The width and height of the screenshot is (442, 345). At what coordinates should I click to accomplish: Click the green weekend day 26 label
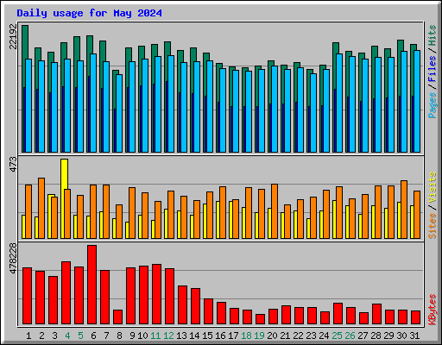point(350,336)
